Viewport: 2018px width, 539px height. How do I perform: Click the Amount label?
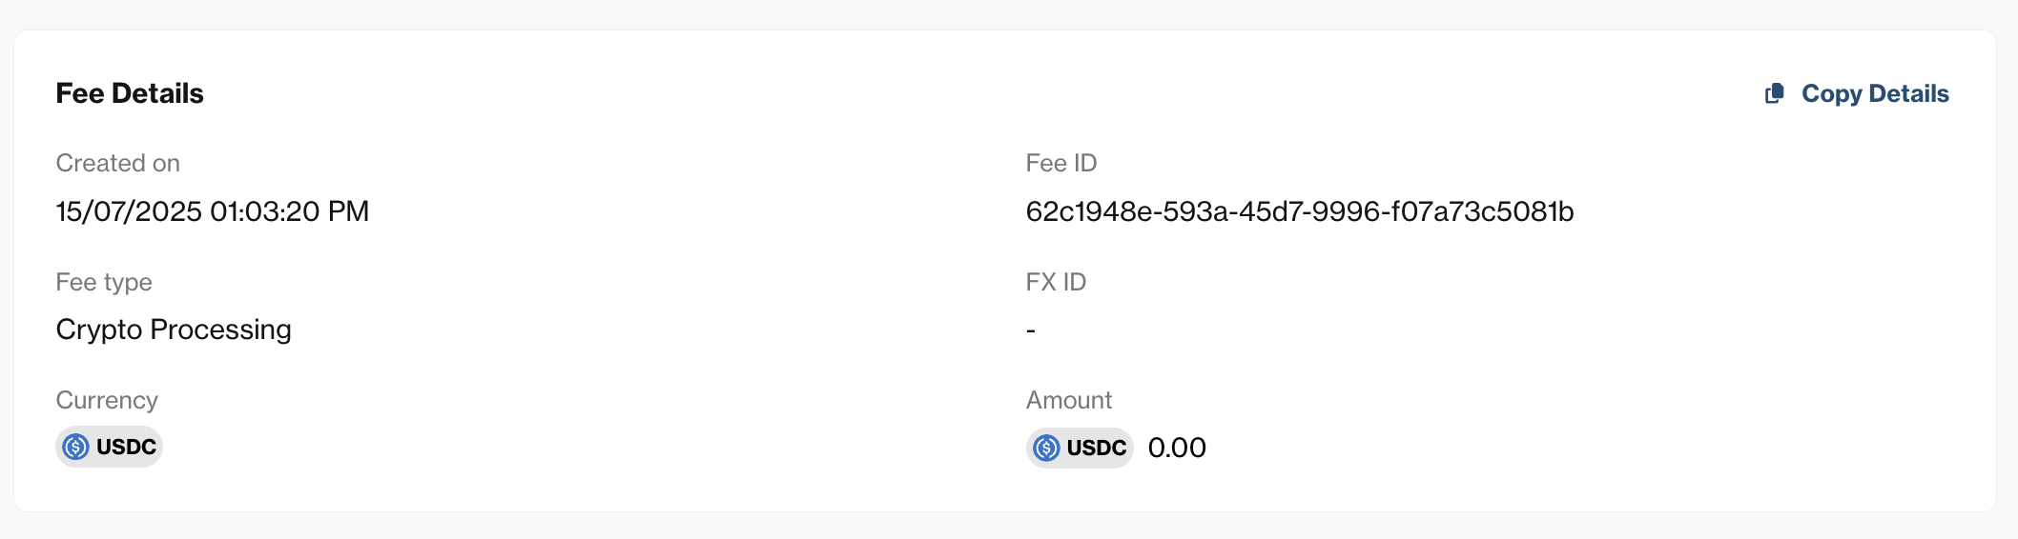(1069, 400)
